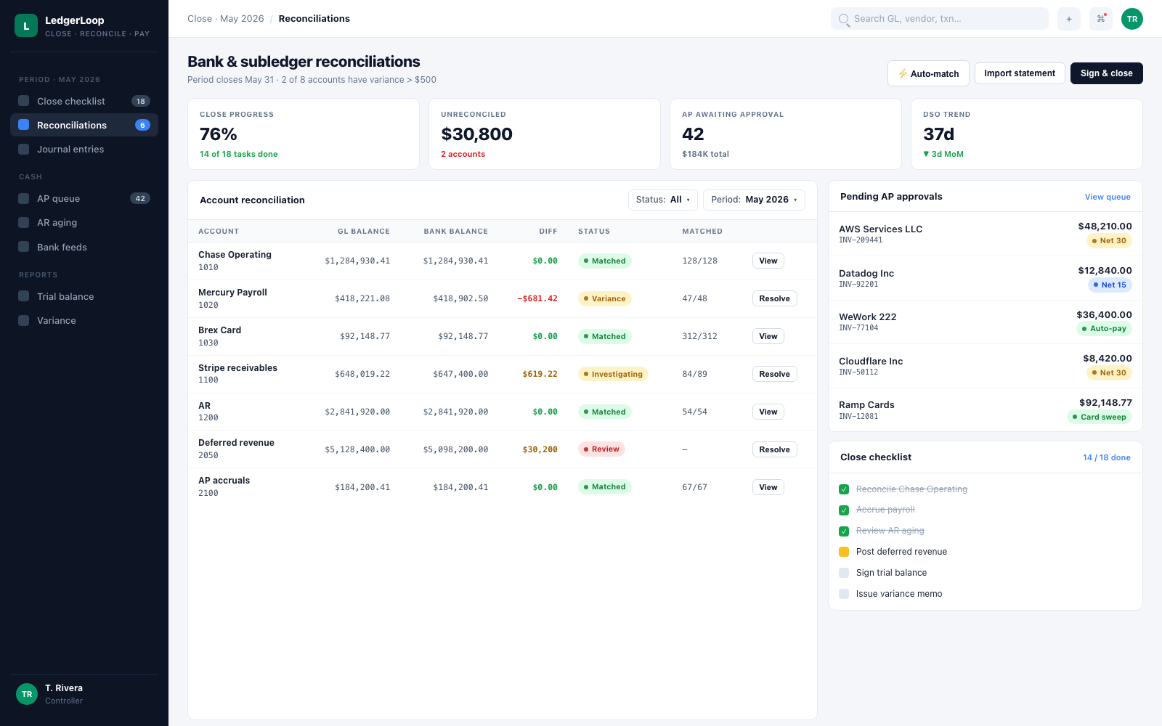1162x726 pixels.
Task: Click the Close checklist sidebar icon
Action: pyautogui.click(x=24, y=101)
